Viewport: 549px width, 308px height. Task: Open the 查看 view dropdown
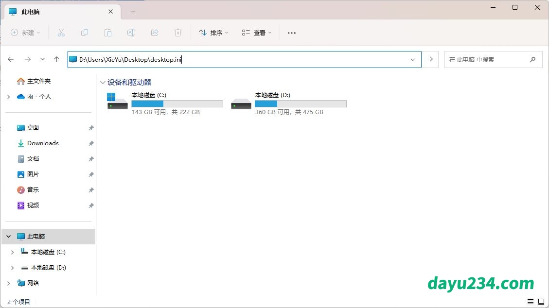click(x=257, y=33)
